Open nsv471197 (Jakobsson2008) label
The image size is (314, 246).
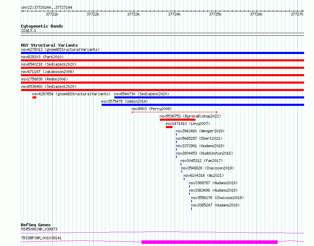click(48, 72)
